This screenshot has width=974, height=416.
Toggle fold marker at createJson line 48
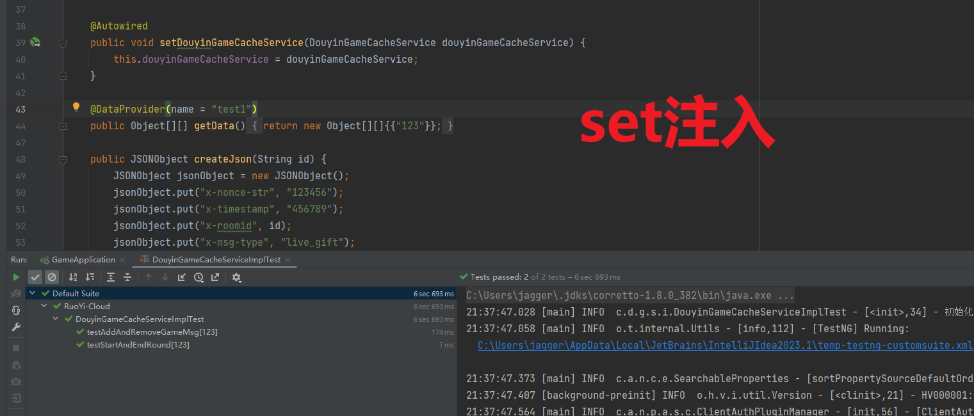pyautogui.click(x=63, y=159)
